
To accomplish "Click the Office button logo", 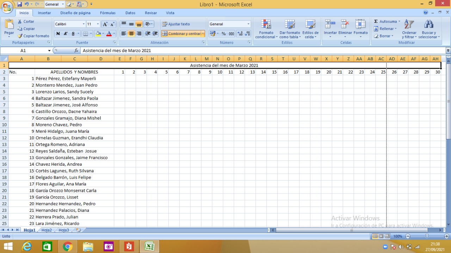I will coord(7,7).
